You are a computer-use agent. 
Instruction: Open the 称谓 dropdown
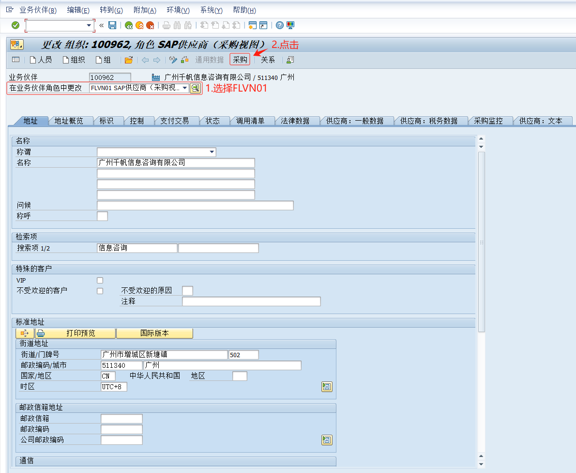[212, 152]
